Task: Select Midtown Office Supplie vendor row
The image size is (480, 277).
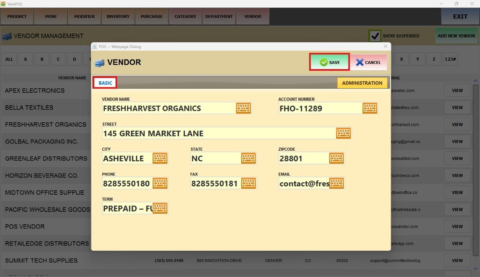Action: tap(236, 192)
